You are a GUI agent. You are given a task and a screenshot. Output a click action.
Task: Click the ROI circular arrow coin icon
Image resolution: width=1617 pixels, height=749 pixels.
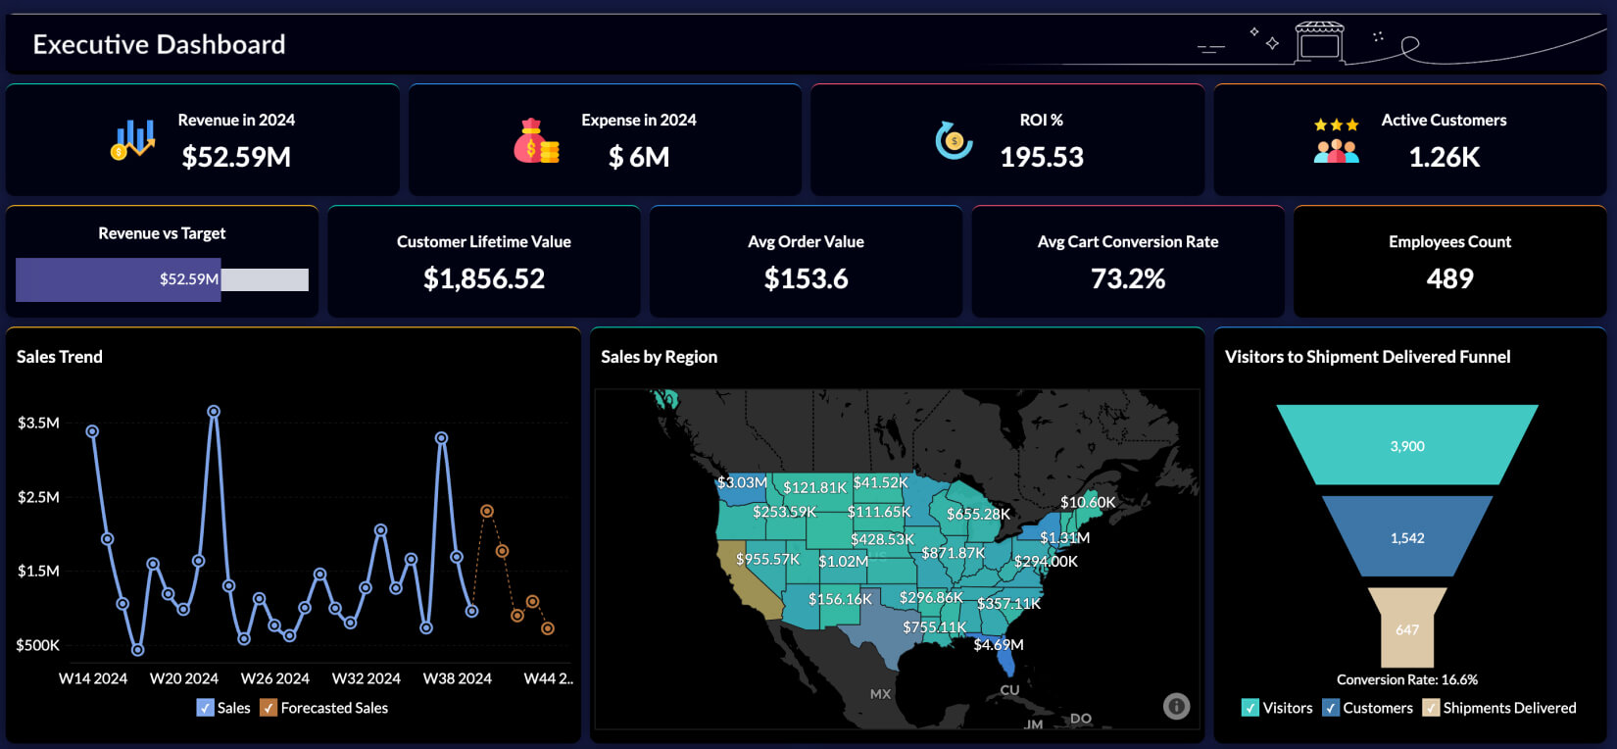tap(954, 140)
